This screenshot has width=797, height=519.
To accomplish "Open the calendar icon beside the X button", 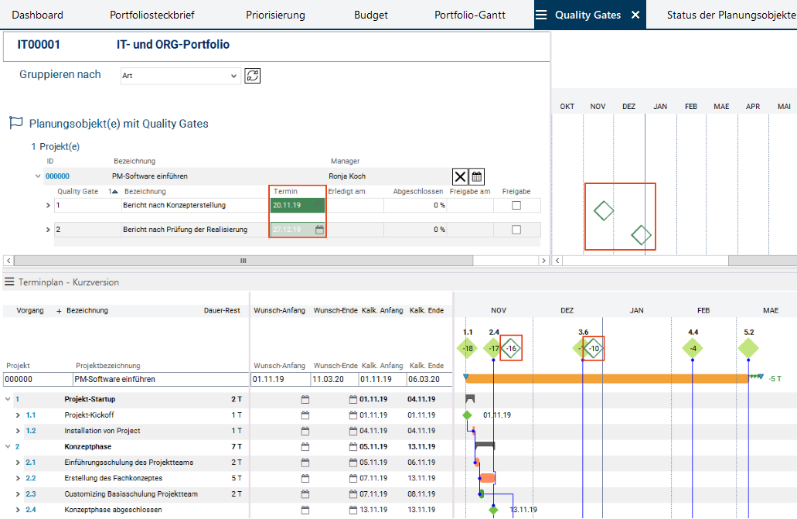I will tap(477, 176).
